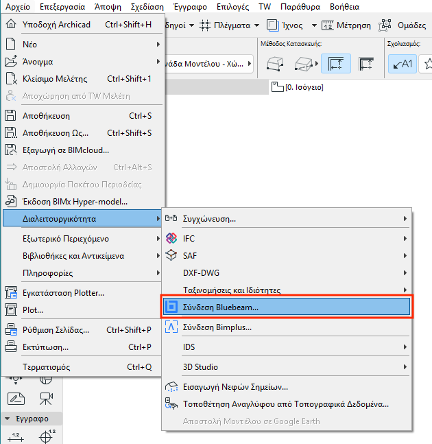Screen dimensions: 432x444
Task: Toggle the polygonal zone geometry method
Action: 275,64
